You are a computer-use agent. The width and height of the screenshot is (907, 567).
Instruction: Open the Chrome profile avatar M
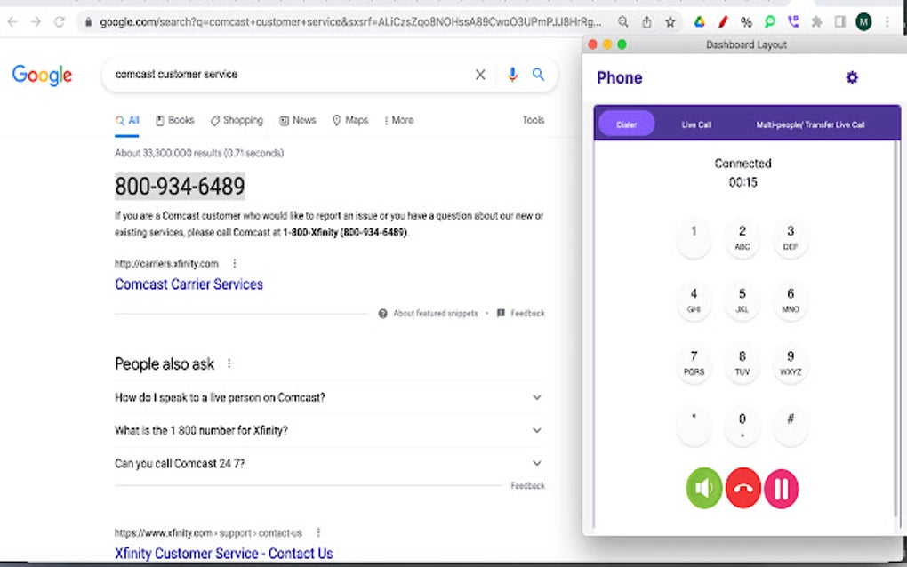863,20
